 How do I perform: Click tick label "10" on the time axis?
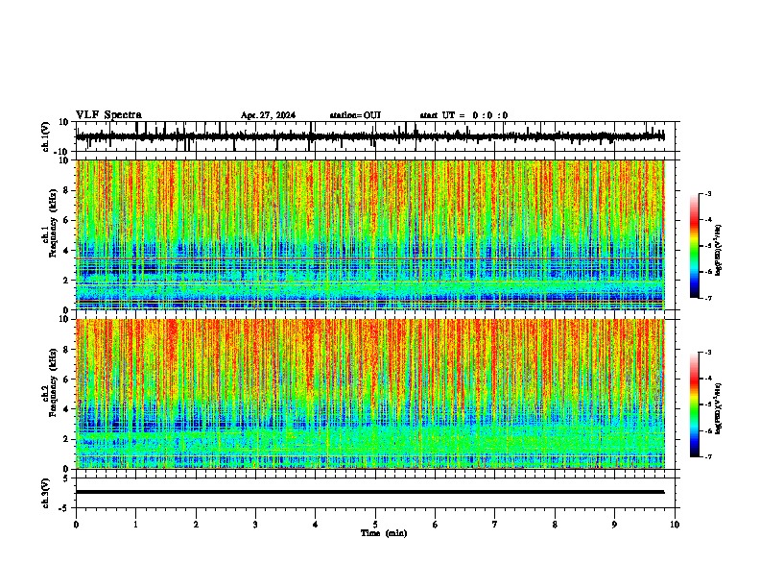(675, 525)
